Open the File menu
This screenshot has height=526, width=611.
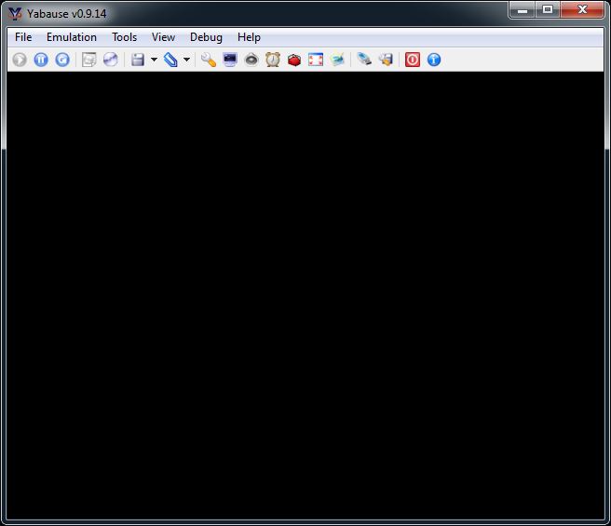point(23,37)
